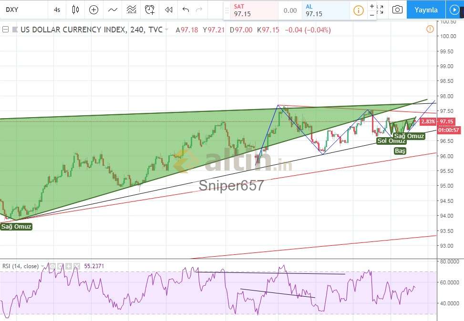Click the countdown timer 01:00:57
Image resolution: width=464 pixels, height=321 pixels.
(x=449, y=130)
